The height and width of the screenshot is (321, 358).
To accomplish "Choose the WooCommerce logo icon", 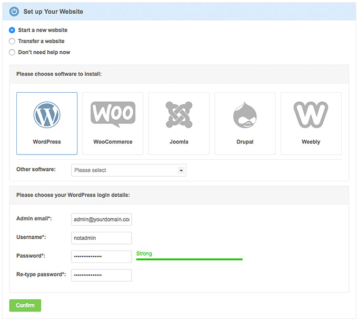I will pyautogui.click(x=113, y=114).
